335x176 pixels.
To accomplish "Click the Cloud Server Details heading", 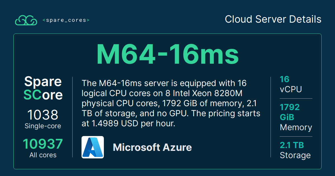I will (273, 19).
